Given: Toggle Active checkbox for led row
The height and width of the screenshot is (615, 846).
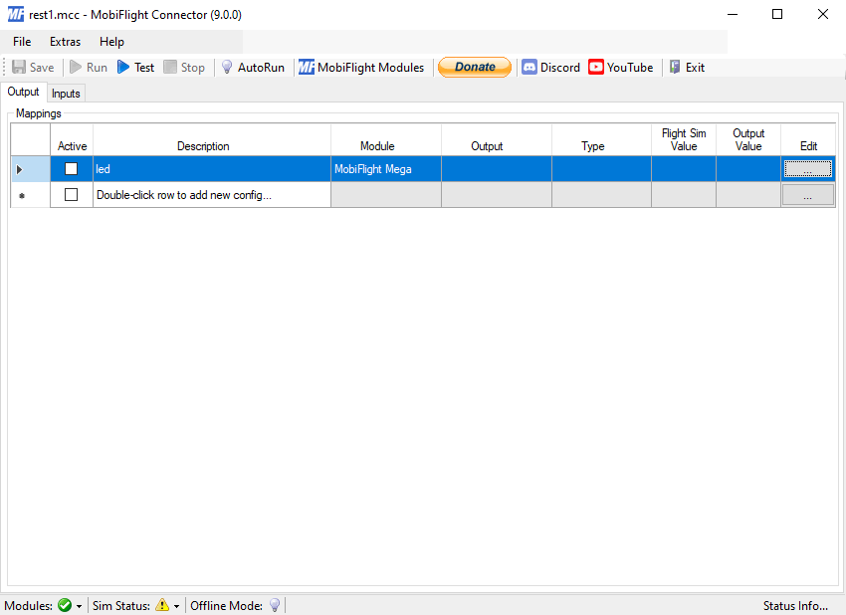Looking at the screenshot, I should click(x=72, y=169).
